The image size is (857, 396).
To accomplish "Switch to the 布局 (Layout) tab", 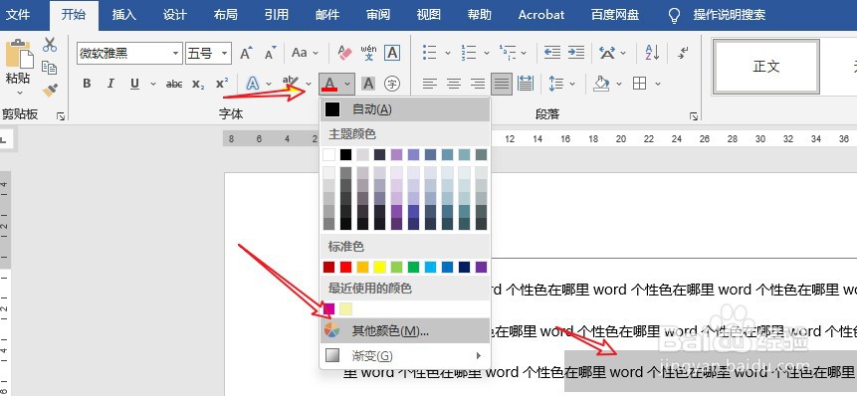I will coord(226,15).
